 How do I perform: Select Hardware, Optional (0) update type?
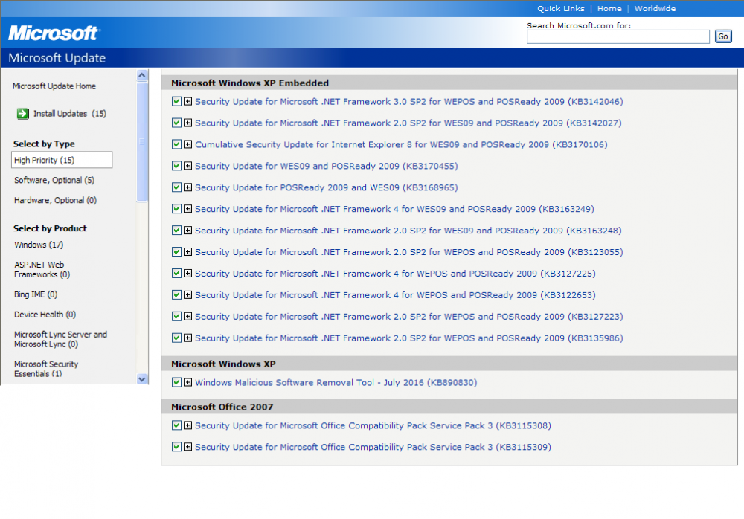click(x=55, y=200)
